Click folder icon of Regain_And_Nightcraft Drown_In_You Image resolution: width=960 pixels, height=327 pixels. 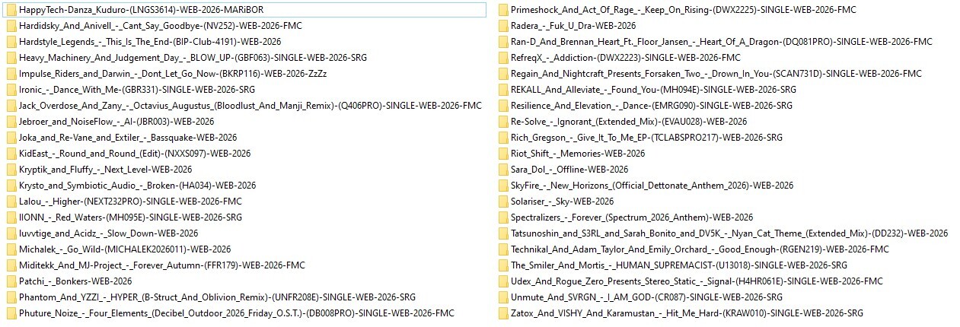click(x=502, y=74)
